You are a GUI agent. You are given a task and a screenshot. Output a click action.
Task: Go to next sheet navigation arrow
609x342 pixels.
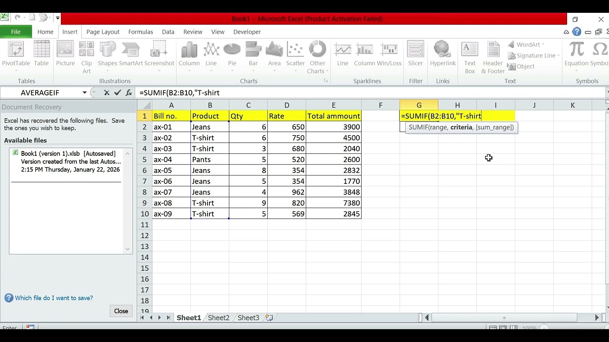click(159, 318)
